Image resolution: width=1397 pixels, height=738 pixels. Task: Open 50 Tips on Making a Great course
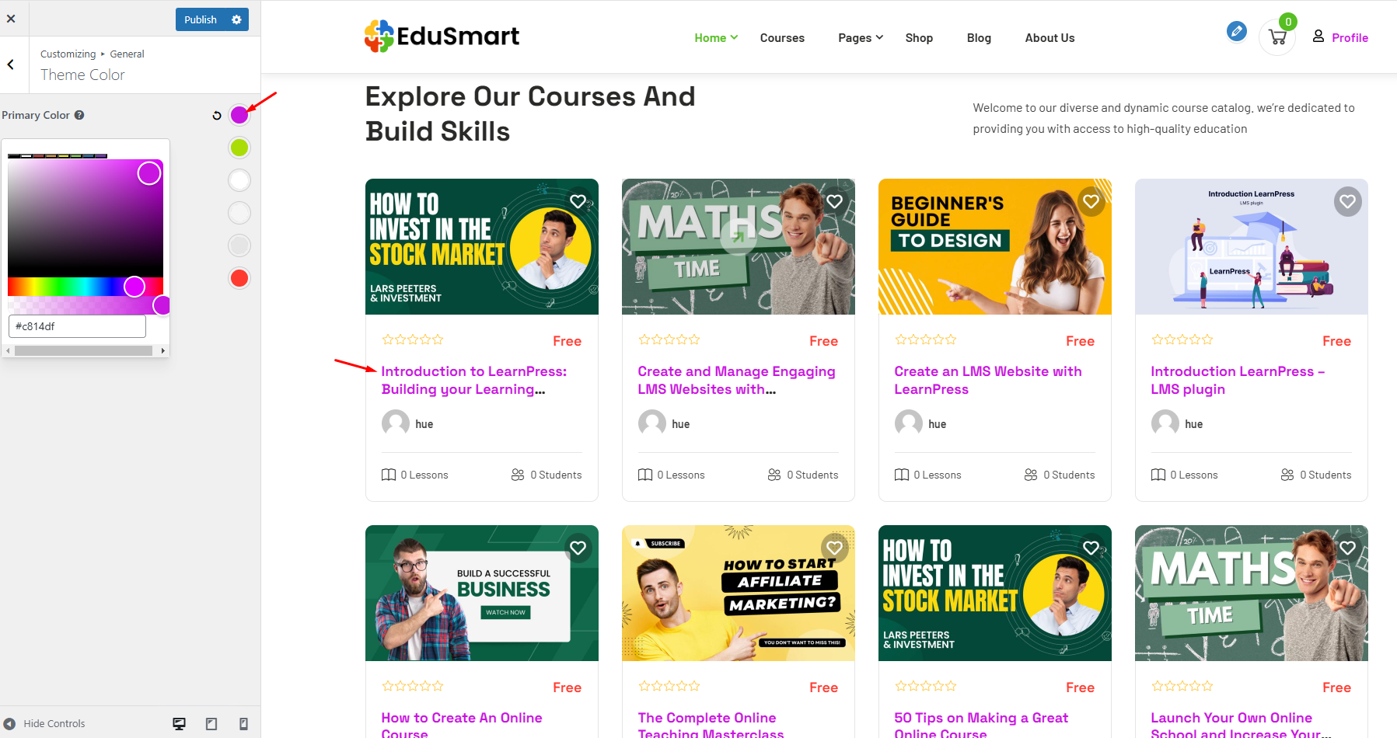click(981, 725)
